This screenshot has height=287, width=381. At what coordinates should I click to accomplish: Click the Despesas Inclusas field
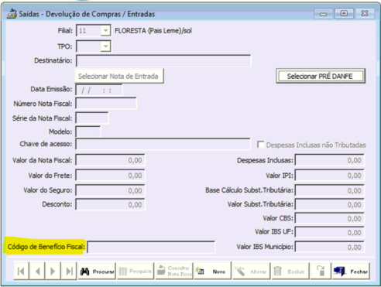330,160
